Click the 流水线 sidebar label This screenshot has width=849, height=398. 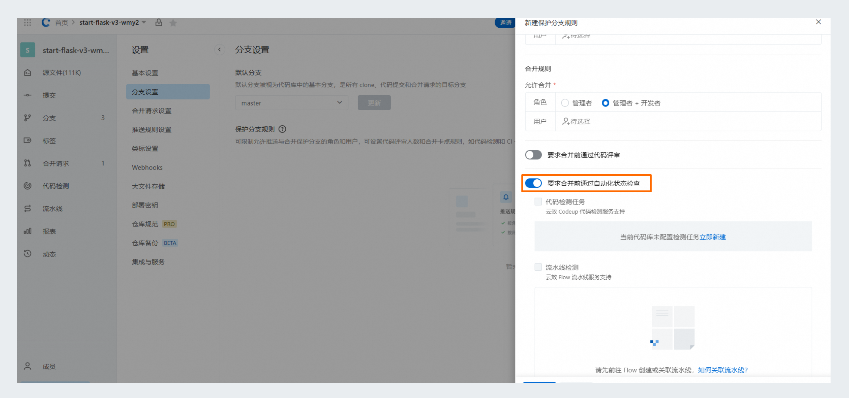click(x=52, y=209)
